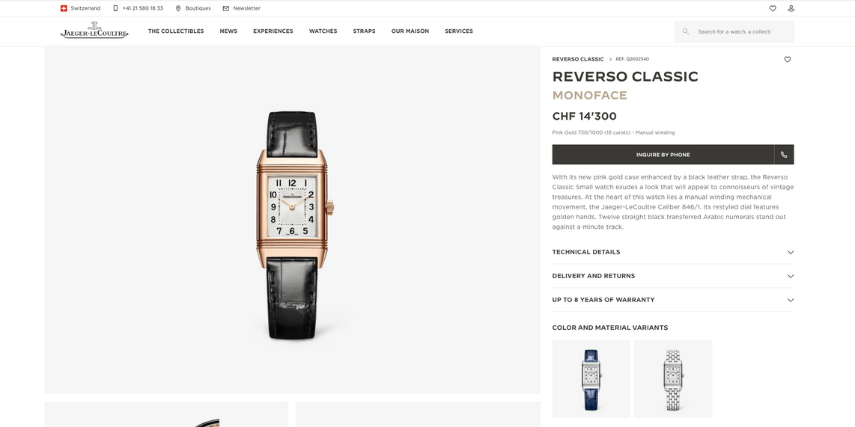Viewport: 855px width, 427px height.
Task: Select the steel bracelet watch variant
Action: (x=673, y=378)
